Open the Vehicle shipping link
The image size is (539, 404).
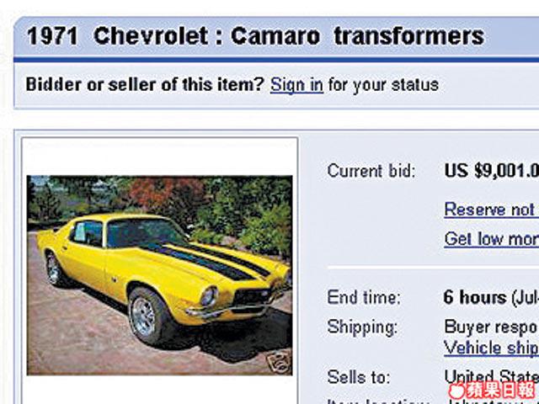[x=492, y=348]
